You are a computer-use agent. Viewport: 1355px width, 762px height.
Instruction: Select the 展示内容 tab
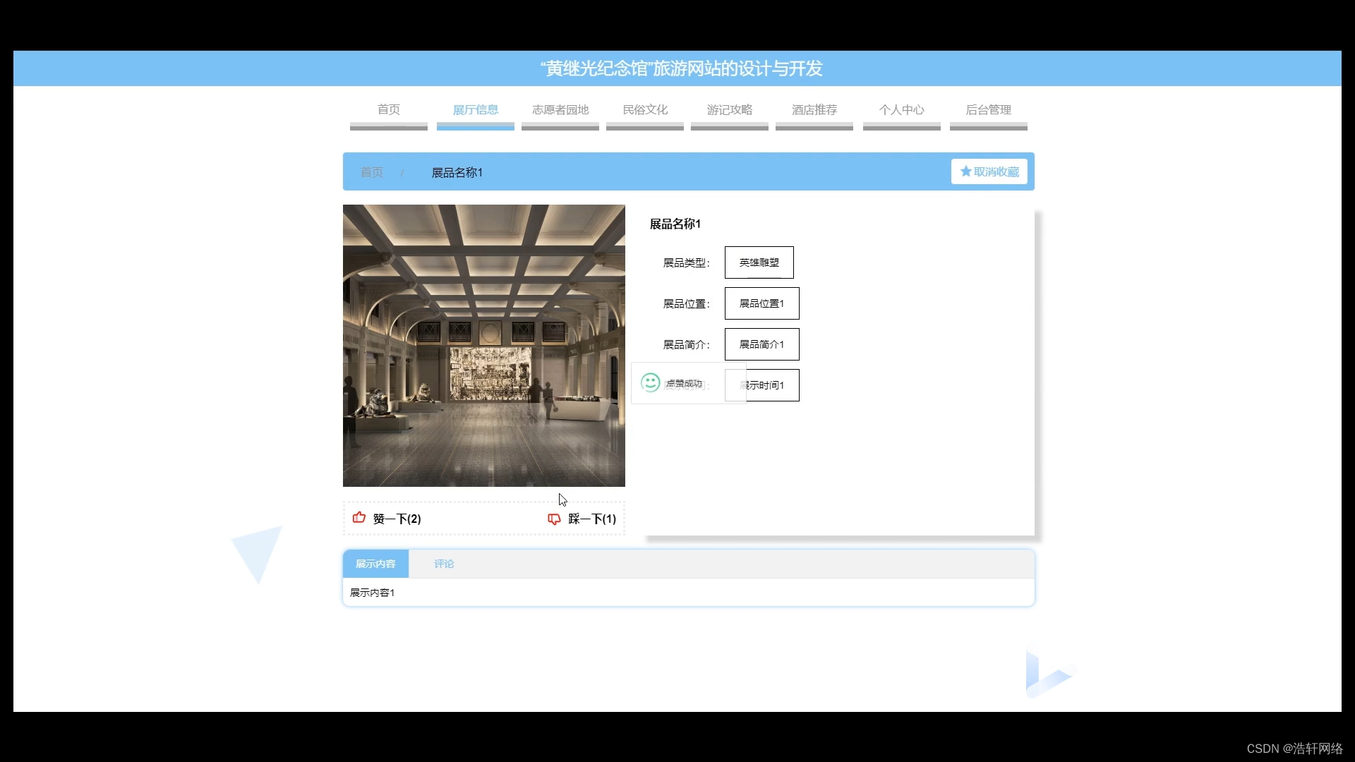pos(375,564)
